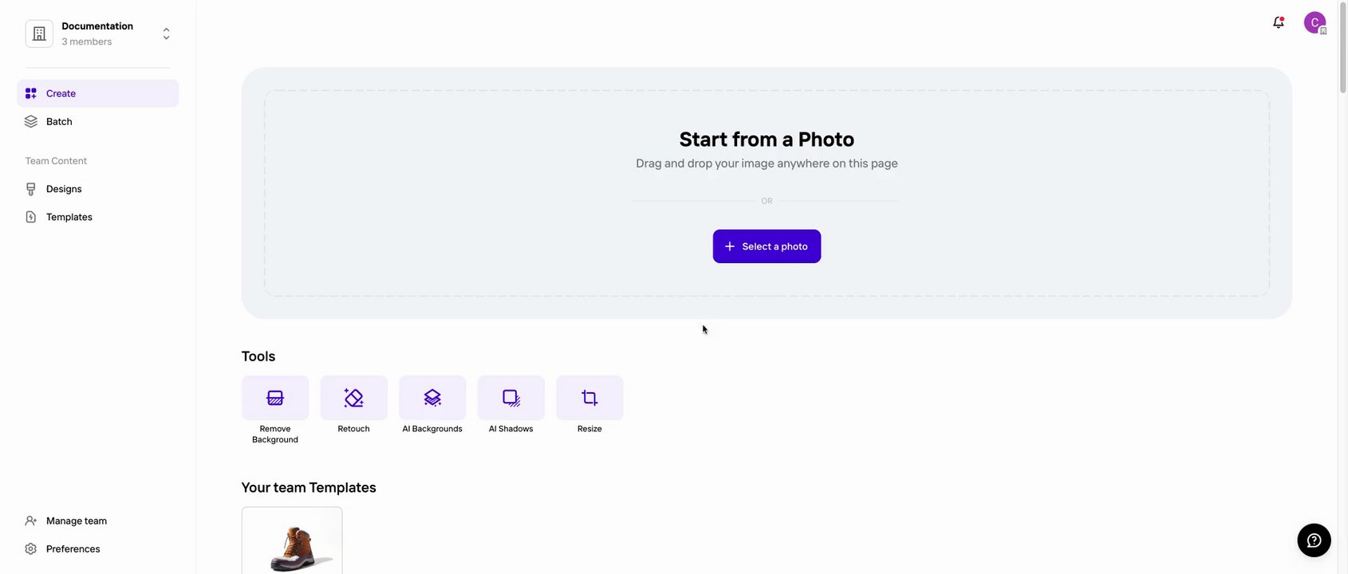The width and height of the screenshot is (1348, 574).
Task: Click the Documentation team building icon
Action: point(39,33)
